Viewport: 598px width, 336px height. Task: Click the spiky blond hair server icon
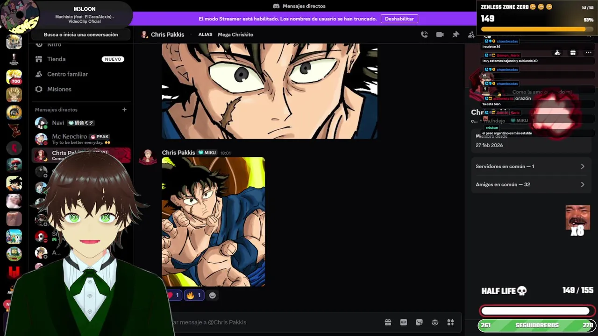point(14,95)
